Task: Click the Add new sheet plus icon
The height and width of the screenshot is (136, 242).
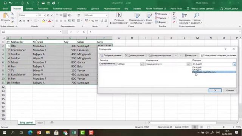Action: pyautogui.click(x=52, y=122)
